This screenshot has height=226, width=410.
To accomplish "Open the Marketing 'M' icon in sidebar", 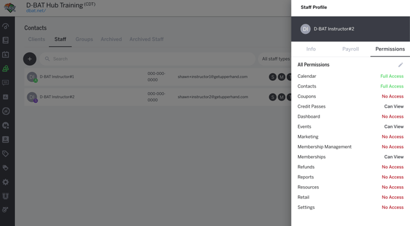I will (x=5, y=125).
